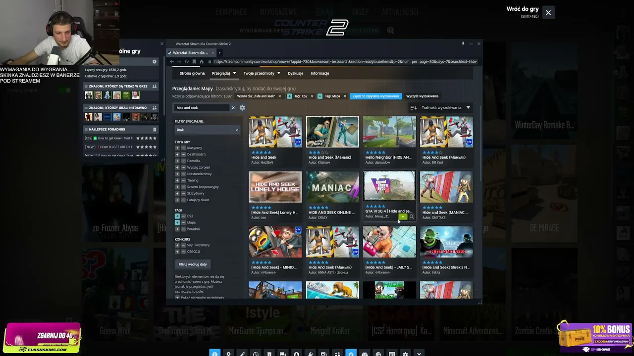The height and width of the screenshot is (356, 634).
Task: Include the CSGO10 contest filter
Action: coord(177,252)
